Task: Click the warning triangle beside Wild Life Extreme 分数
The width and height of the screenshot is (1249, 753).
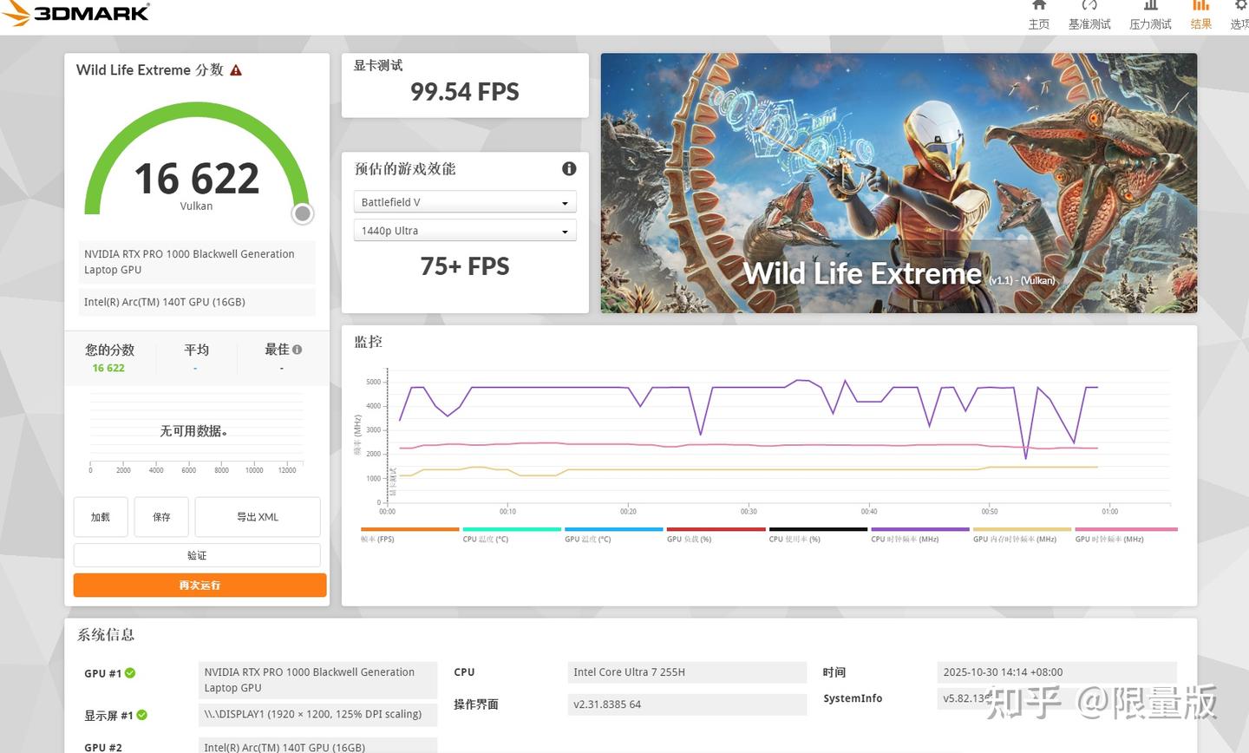Action: point(236,70)
